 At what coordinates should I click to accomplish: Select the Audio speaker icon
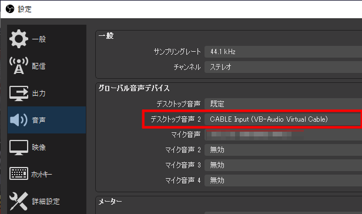[x=19, y=120]
